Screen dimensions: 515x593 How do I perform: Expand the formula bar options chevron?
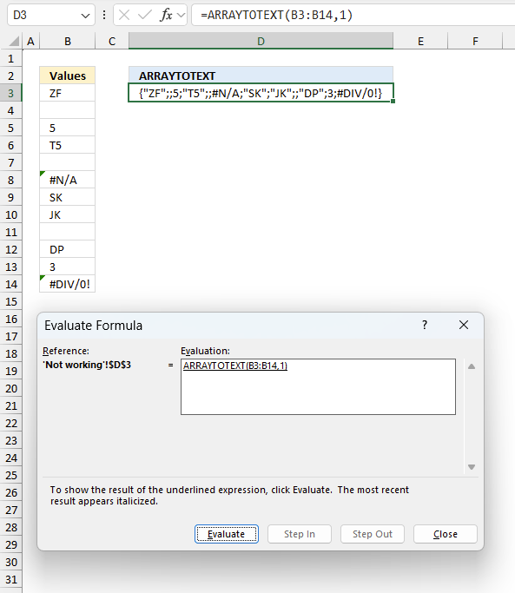click(x=182, y=16)
